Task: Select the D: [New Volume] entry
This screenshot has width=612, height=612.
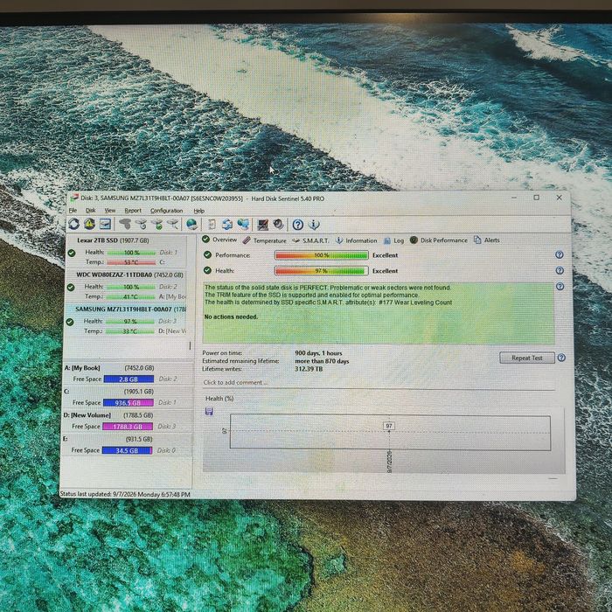Action: (128, 421)
